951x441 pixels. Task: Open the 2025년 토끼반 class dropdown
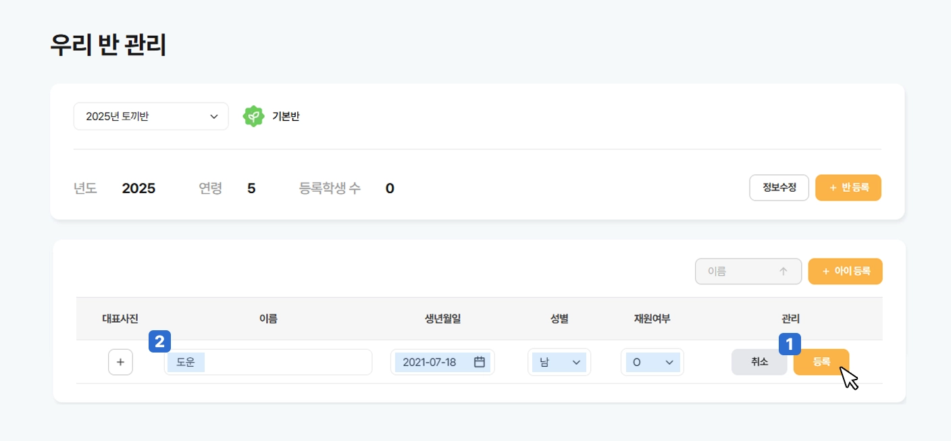[x=151, y=117]
